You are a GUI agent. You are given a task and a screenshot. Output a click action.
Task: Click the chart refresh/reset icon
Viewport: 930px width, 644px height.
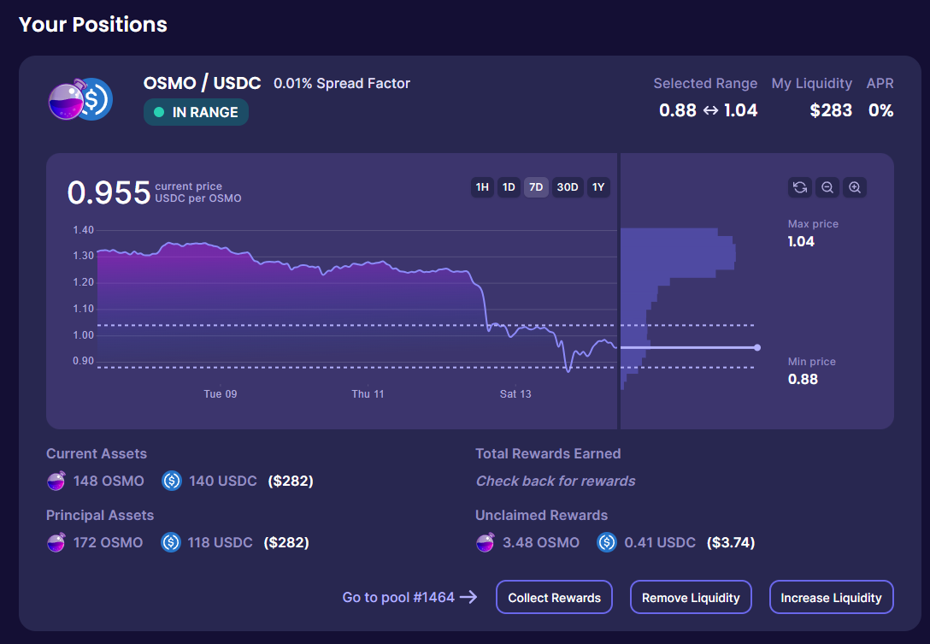click(x=800, y=188)
